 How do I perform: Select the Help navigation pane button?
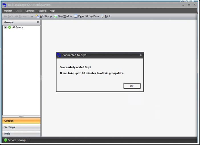click(21, 134)
